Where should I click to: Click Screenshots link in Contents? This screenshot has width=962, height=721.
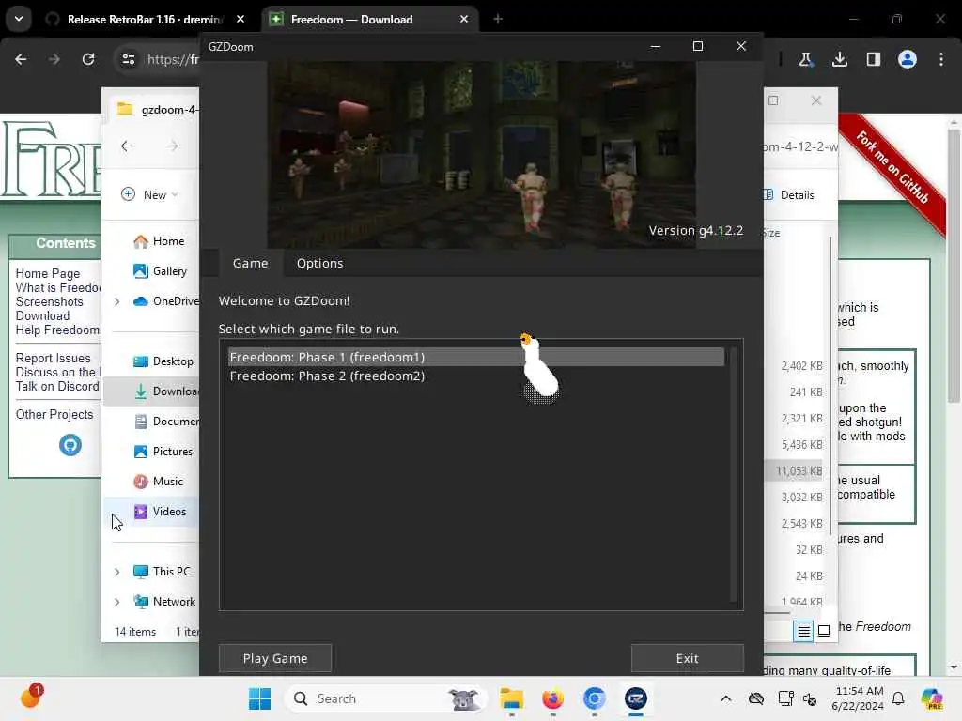(49, 301)
